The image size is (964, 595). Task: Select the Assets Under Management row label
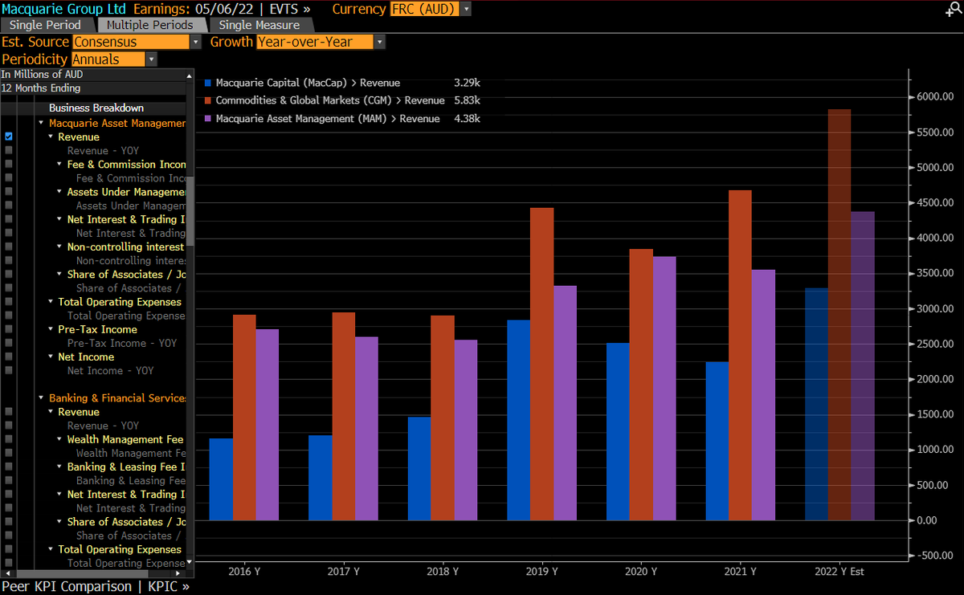coord(127,192)
